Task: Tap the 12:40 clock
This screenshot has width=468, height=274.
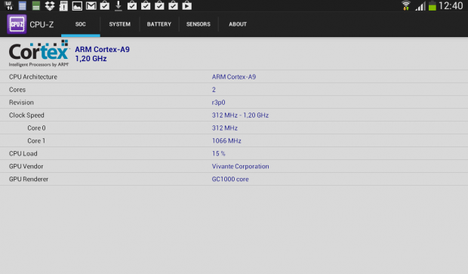Action: (x=451, y=6)
